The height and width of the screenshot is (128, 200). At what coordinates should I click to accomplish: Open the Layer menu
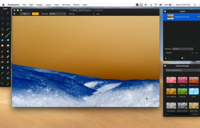[x=48, y=5]
